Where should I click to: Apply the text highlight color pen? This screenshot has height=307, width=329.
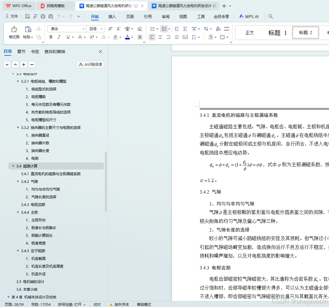point(115,37)
